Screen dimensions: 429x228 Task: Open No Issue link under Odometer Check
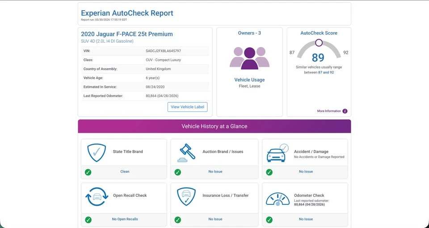click(x=306, y=219)
